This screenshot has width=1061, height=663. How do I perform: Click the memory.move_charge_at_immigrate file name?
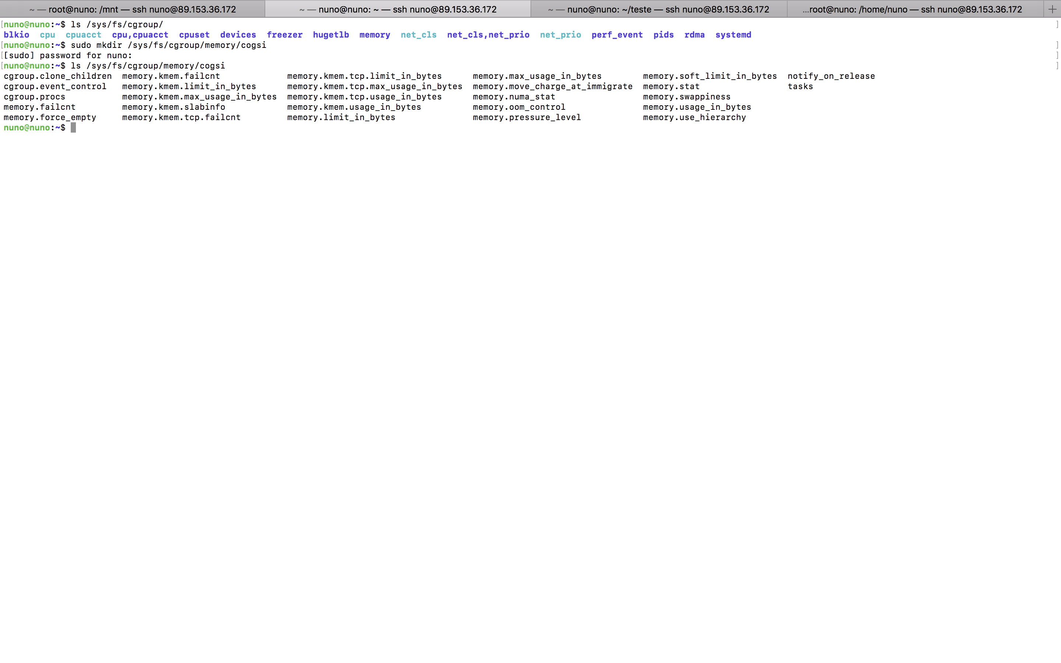pyautogui.click(x=553, y=87)
